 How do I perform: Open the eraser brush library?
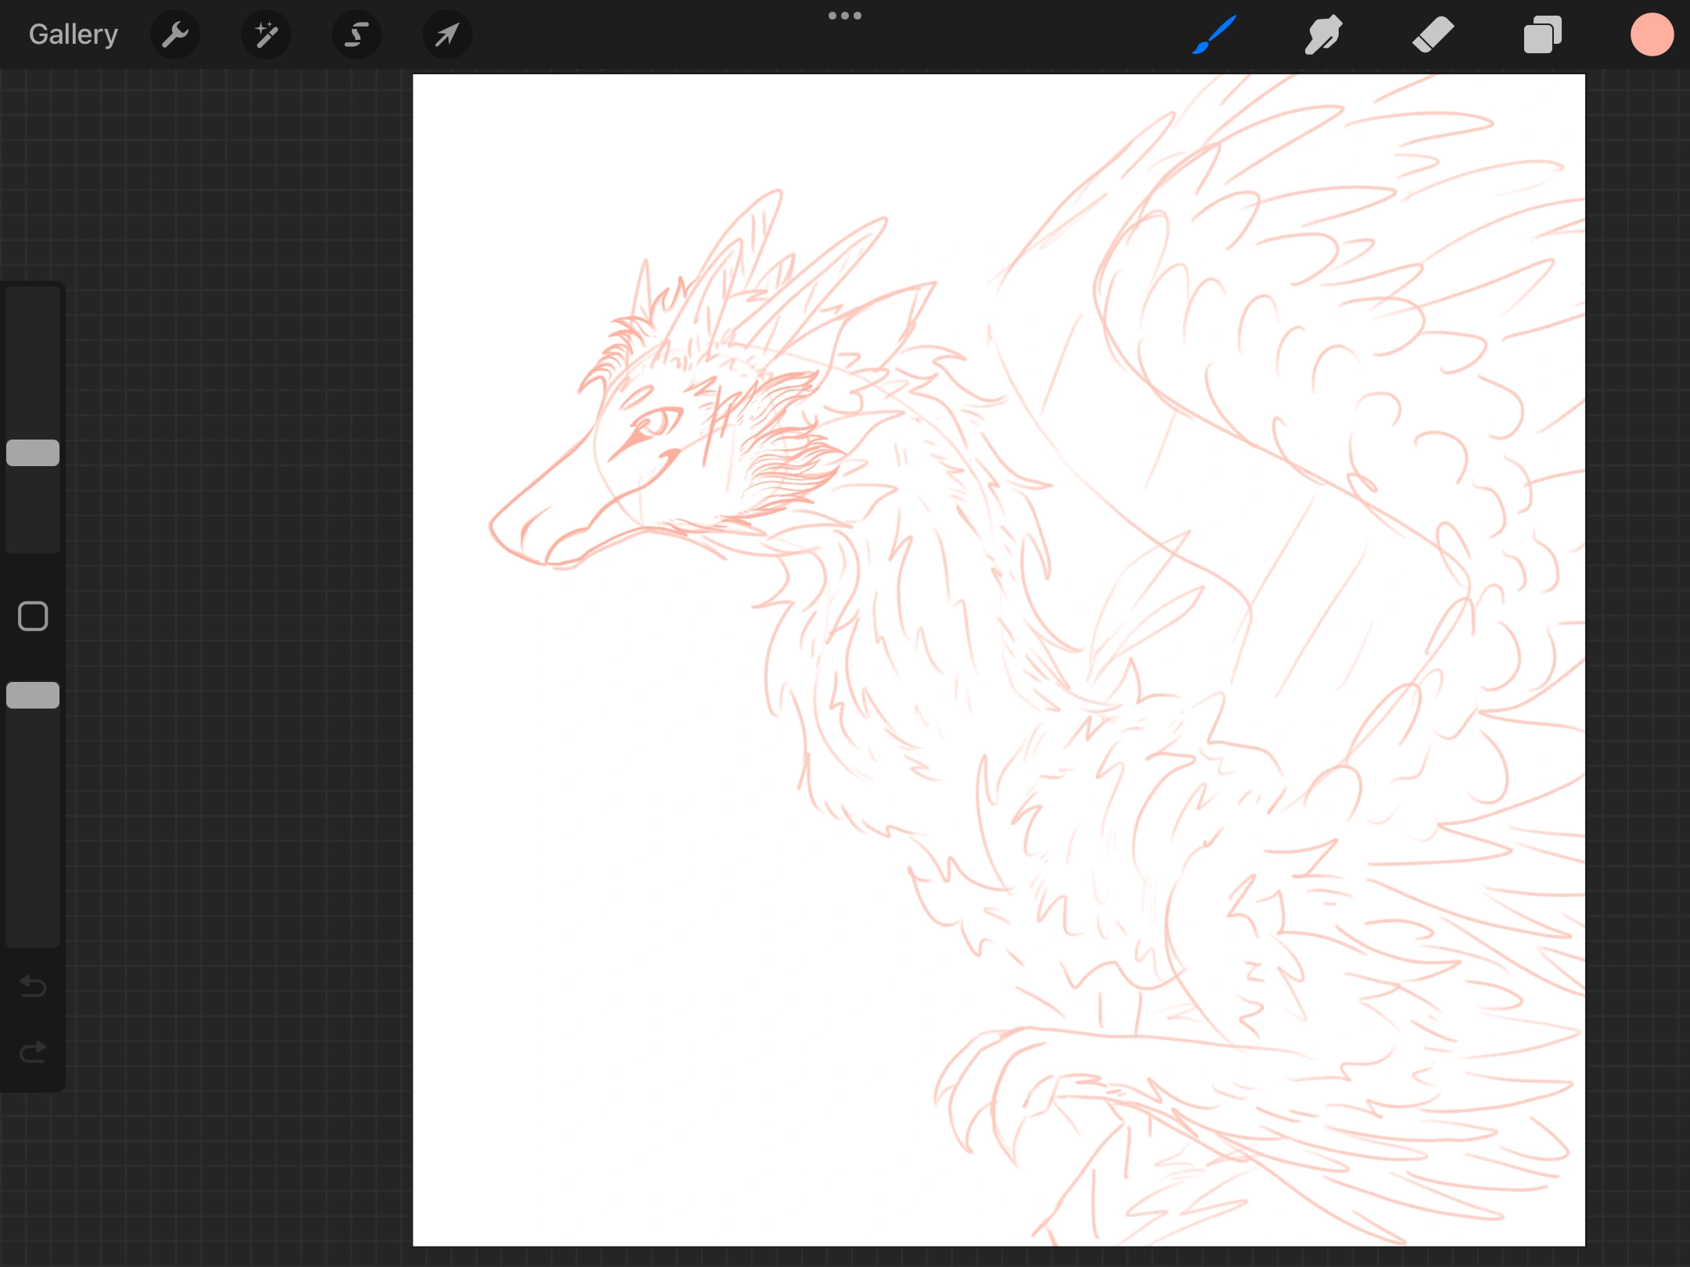(x=1433, y=34)
